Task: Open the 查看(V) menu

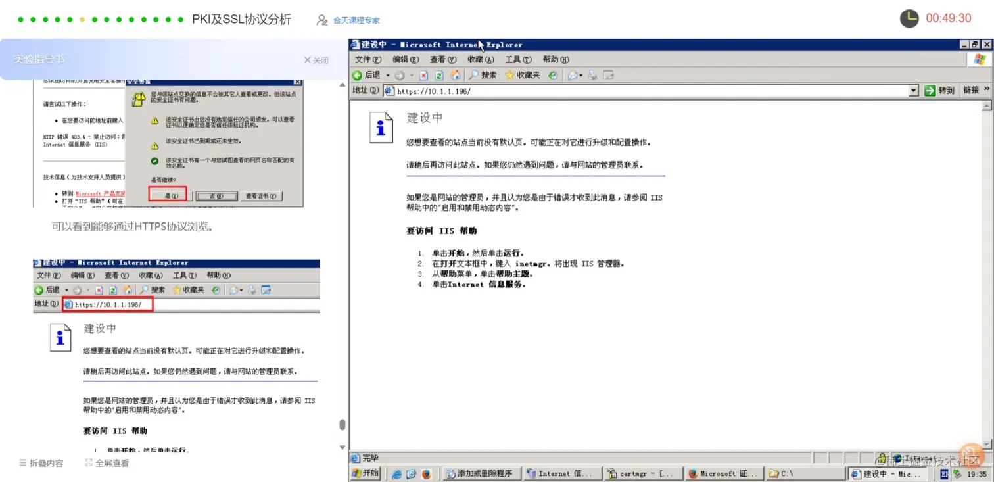Action: point(443,60)
